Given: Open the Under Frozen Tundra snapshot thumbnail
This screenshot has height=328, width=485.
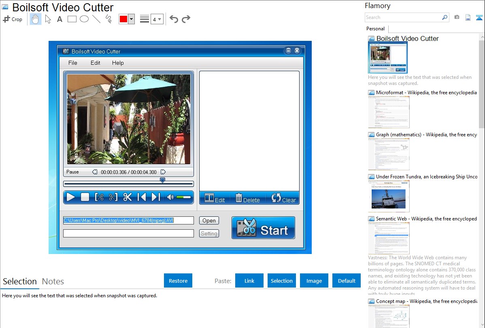Looking at the screenshot, I should tap(389, 196).
